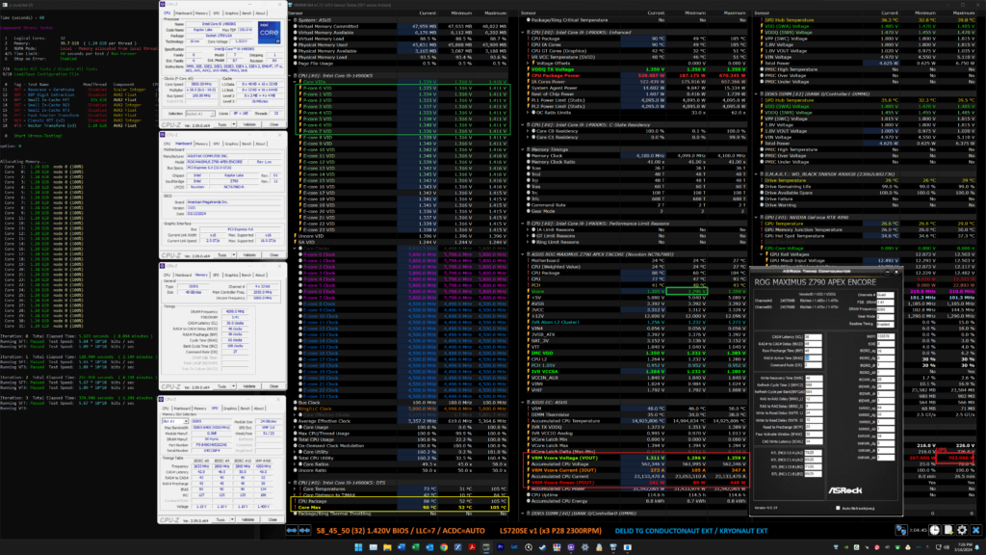The width and height of the screenshot is (986, 555).
Task: Open Excel from the taskbar
Action: (x=416, y=547)
